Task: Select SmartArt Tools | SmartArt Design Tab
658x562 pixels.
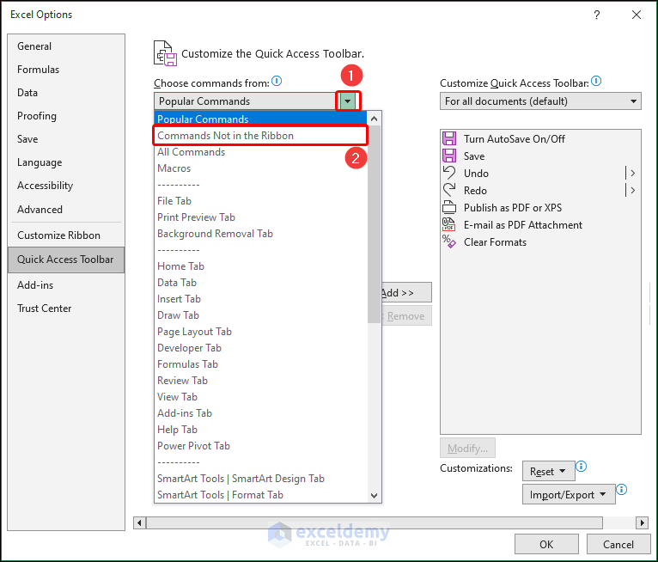Action: (260, 479)
